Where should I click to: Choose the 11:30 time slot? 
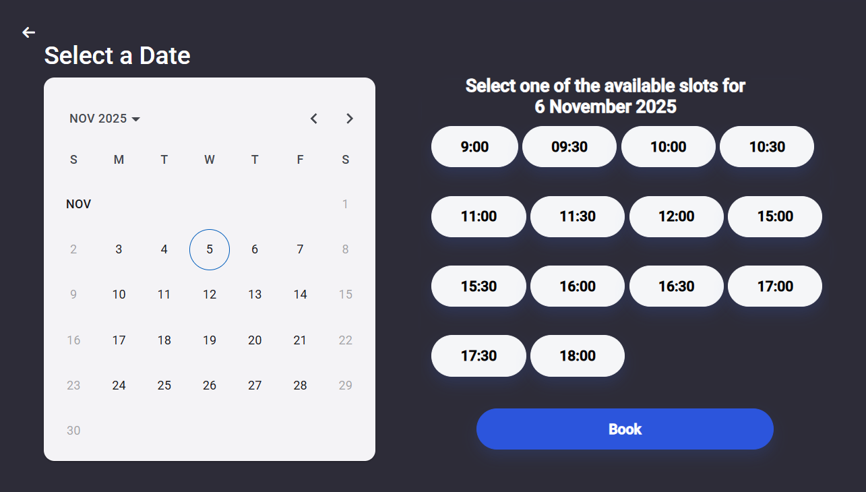tap(577, 216)
